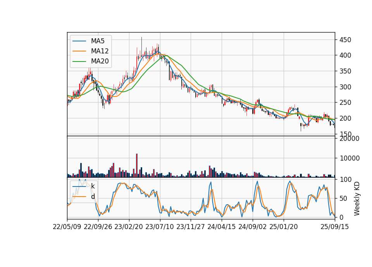Click the 24/09/02 date label
This screenshot has height=267, width=372.
[252, 227]
